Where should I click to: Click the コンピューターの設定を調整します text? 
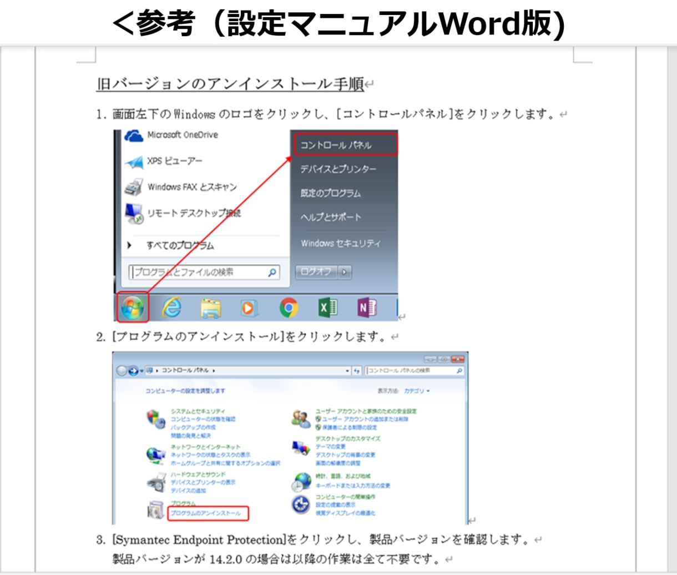coord(185,391)
